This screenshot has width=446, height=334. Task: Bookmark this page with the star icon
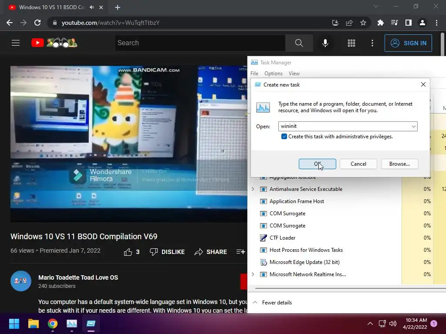(363, 23)
